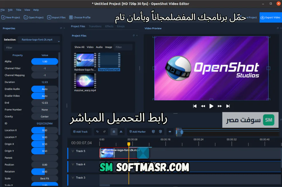This screenshot has height=187, width=282.
Task: Jump to end of video preview
Action: click(x=228, y=106)
